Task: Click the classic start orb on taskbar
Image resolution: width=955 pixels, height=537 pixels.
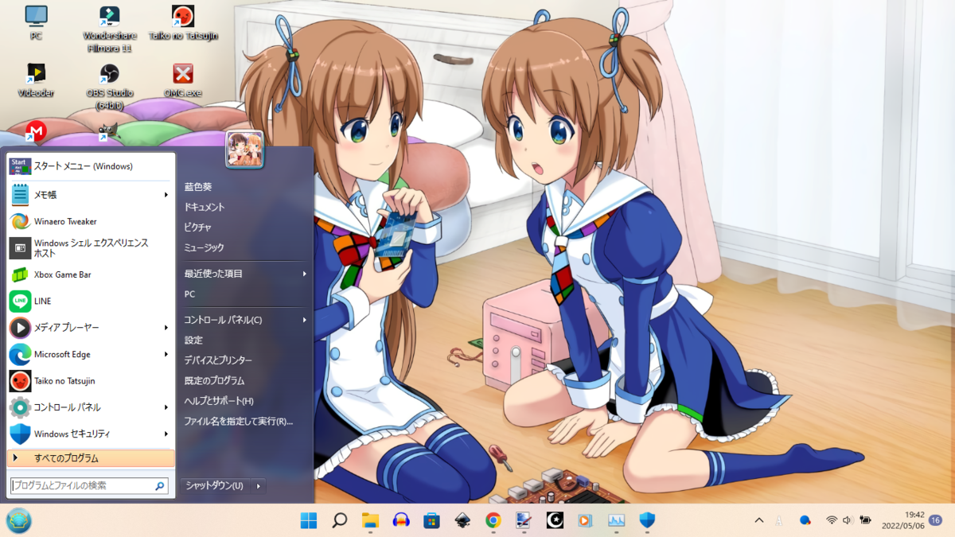Action: click(x=18, y=520)
